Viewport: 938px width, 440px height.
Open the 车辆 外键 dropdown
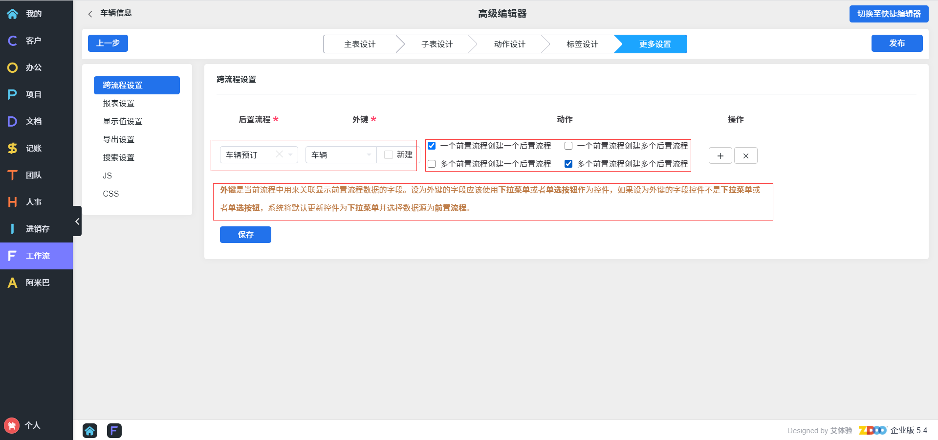(369, 155)
